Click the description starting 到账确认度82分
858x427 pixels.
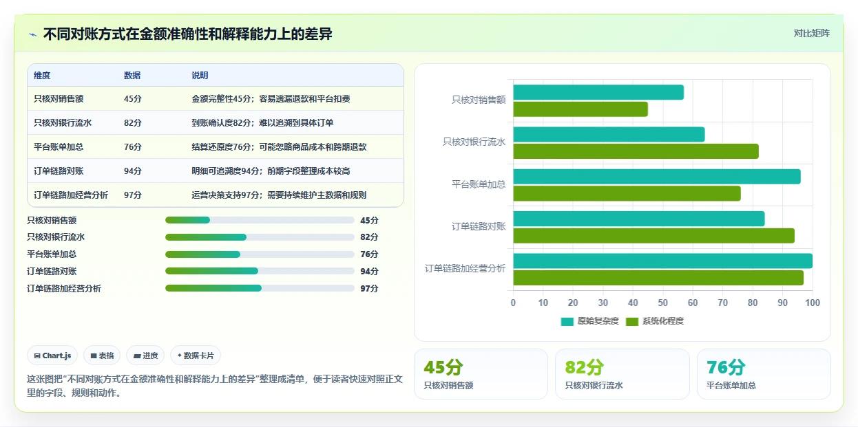pyautogui.click(x=262, y=123)
